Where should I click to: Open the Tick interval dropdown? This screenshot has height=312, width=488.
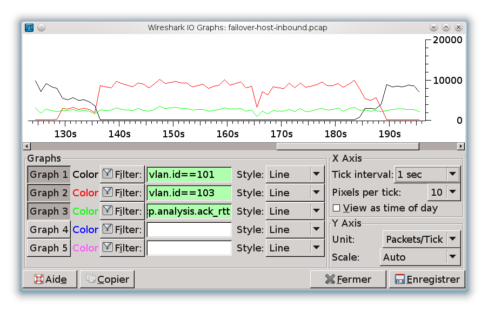point(427,174)
